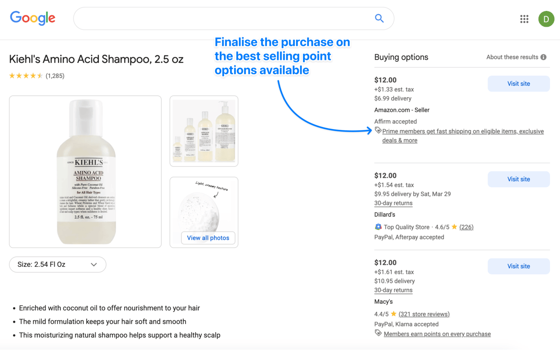Open Prime members fast shipping link
Viewport: 560px width, 350px height.
click(x=462, y=131)
